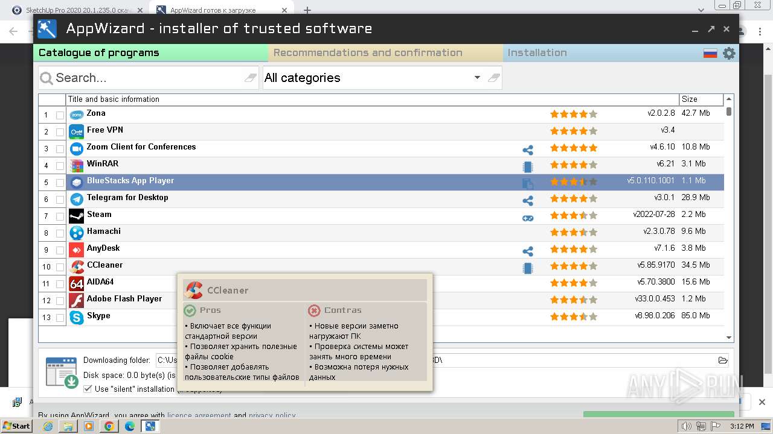Select the Skype row title
Screen dimensions: 773x434
click(x=98, y=316)
